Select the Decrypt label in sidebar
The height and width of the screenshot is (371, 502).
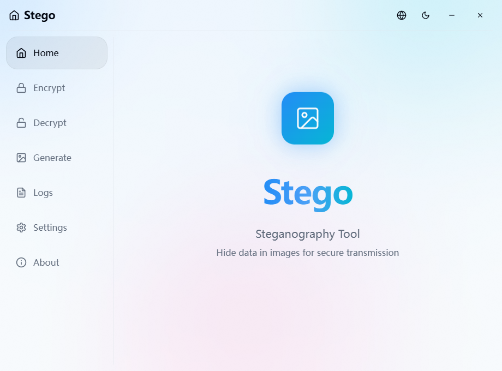tap(50, 123)
